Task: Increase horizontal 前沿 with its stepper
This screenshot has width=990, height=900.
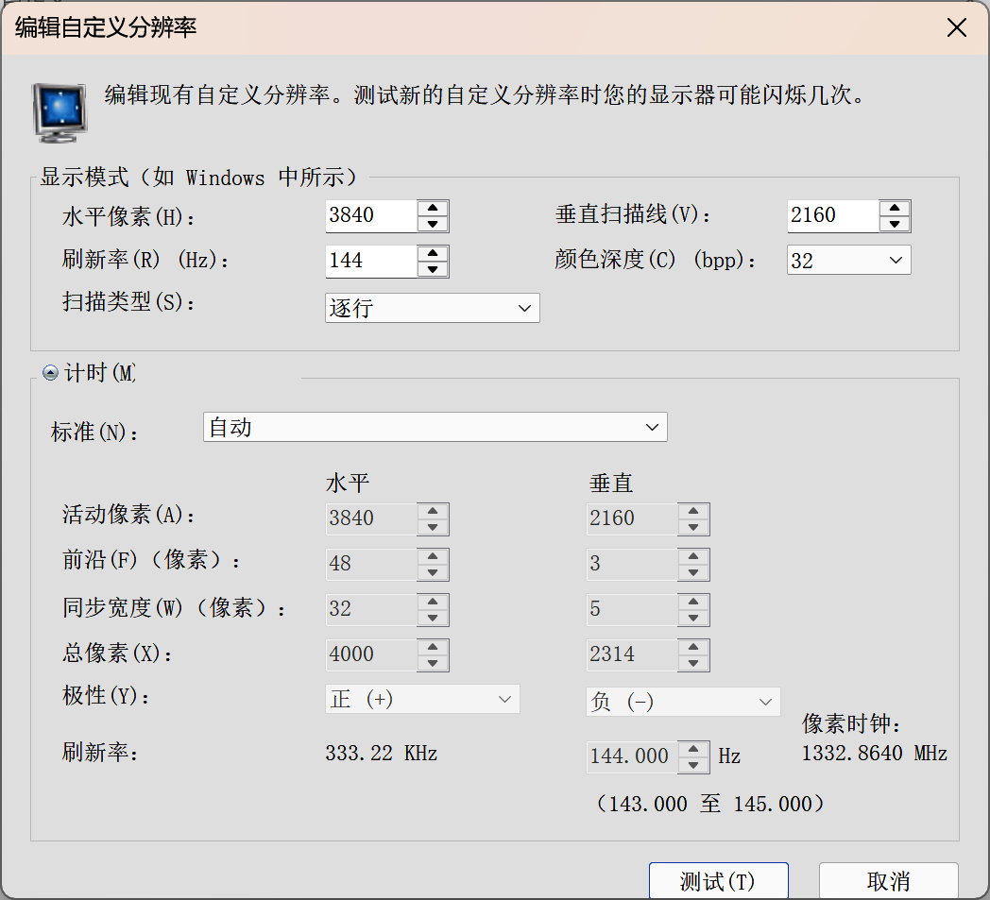Action: click(433, 558)
